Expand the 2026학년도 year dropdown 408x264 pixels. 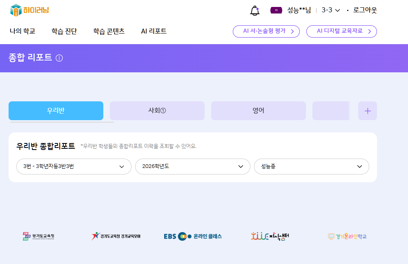click(x=192, y=167)
